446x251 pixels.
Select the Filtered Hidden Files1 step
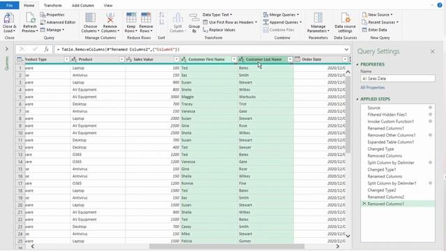click(387, 114)
